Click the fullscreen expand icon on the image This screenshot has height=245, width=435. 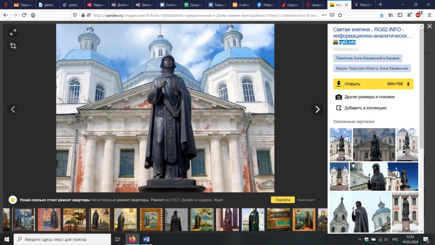[x=12, y=32]
